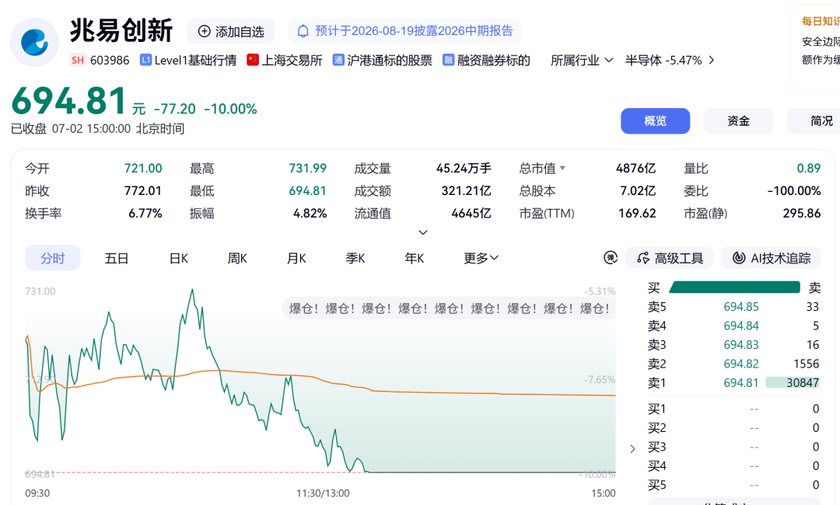Click the buy/sell ratio bar
Viewport: 840px width, 505px height.
[x=734, y=287]
